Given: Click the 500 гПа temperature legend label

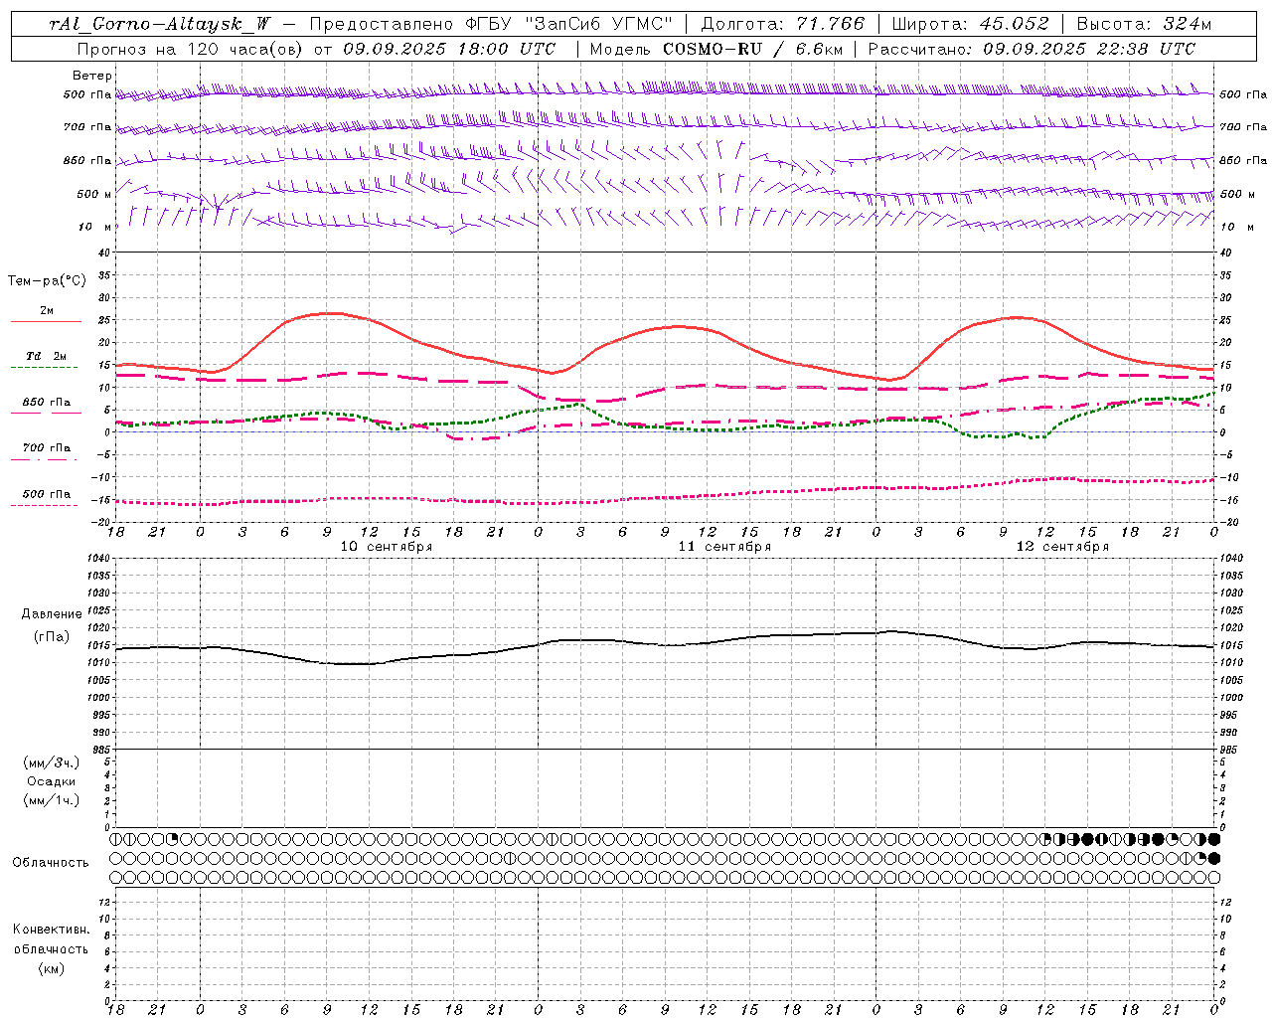Looking at the screenshot, I should tap(47, 494).
